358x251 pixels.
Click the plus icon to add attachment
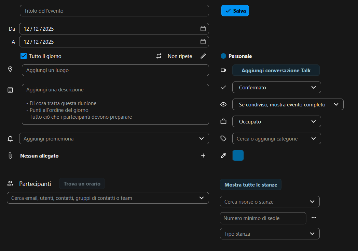203,156
